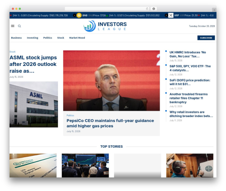This screenshot has height=191, width=226.
Task: Open Why retail investors are ditching article
Action: click(191, 114)
